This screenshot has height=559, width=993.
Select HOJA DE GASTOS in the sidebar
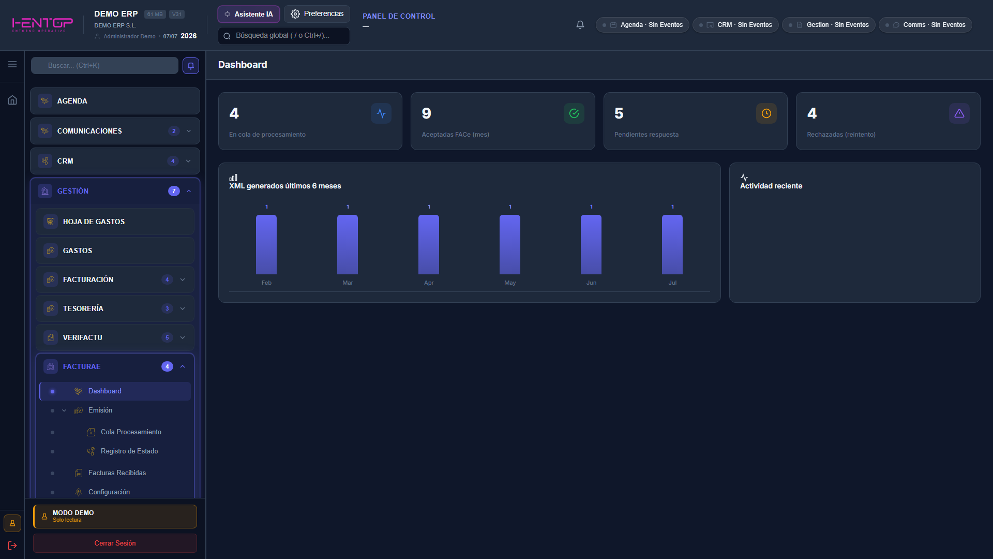click(x=115, y=222)
